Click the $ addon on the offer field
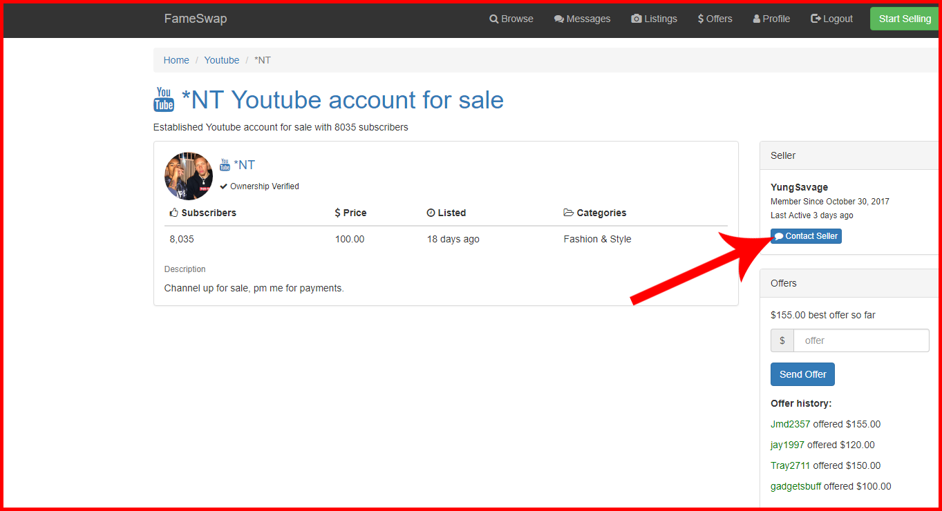The height and width of the screenshot is (511, 942). (x=782, y=340)
